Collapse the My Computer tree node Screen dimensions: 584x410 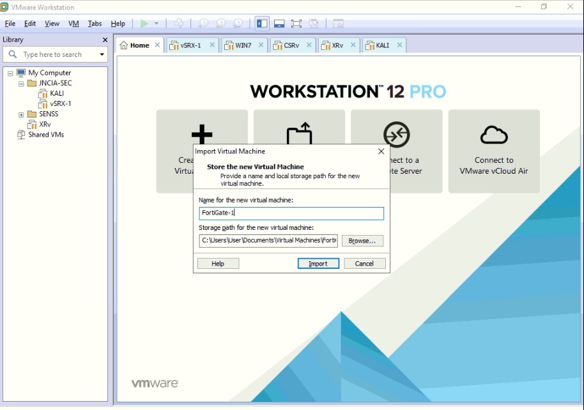[x=10, y=73]
